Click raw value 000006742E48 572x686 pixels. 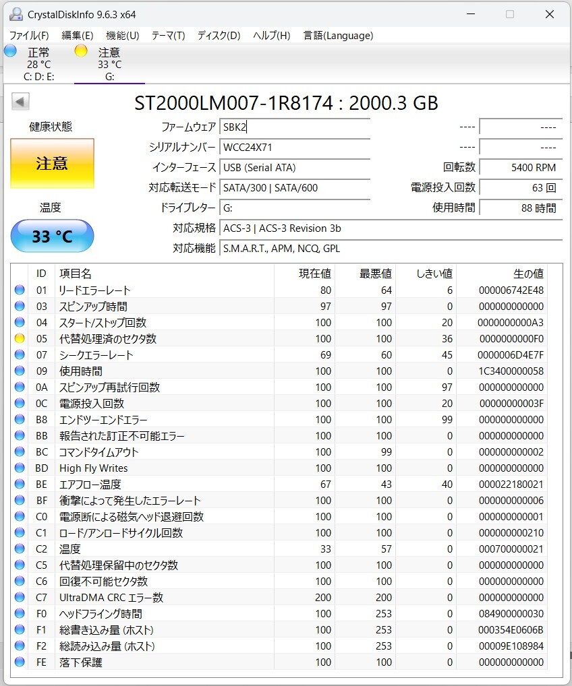point(511,290)
